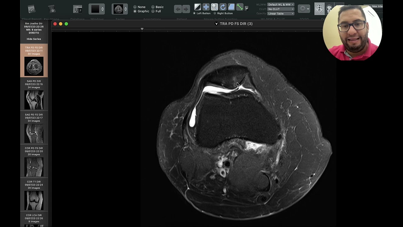
Task: Select the Length measurement ROI tool
Action: point(240,7)
